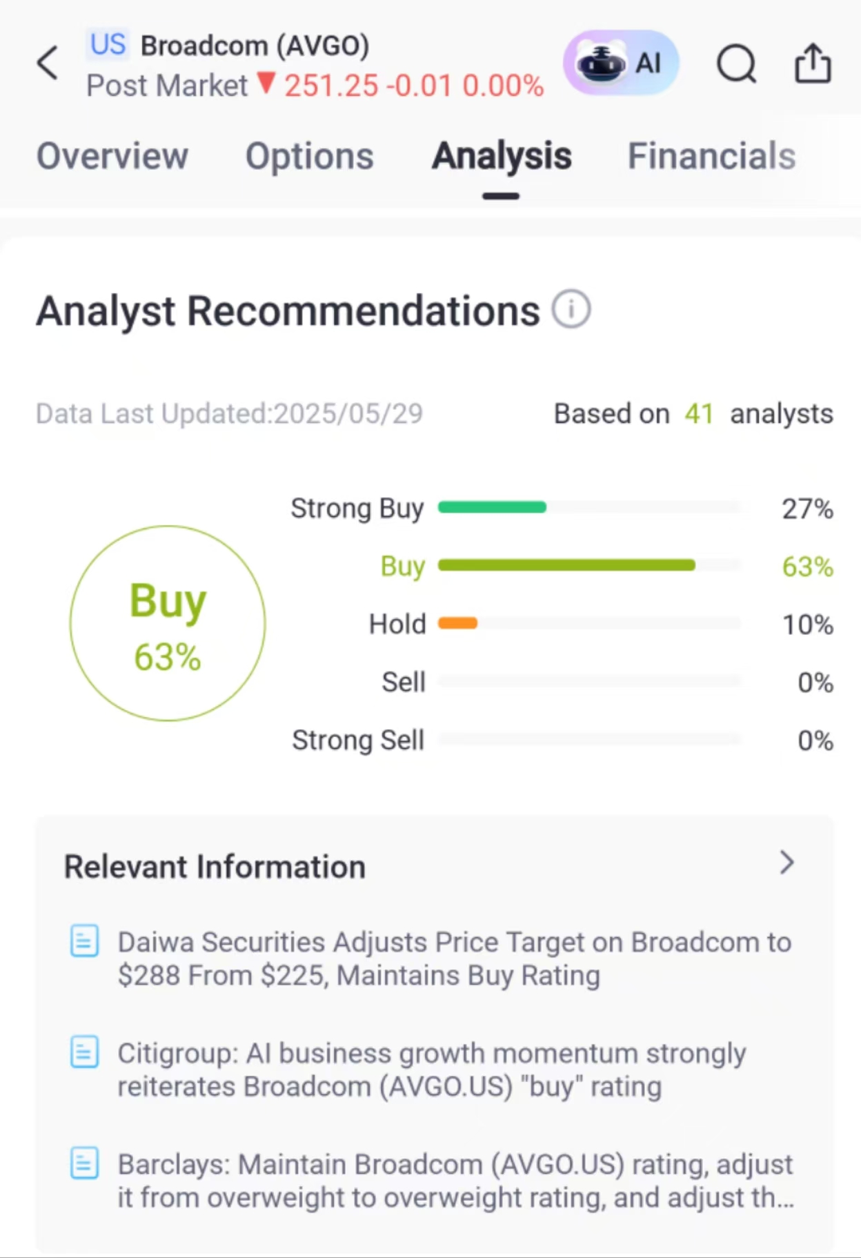Open Barclays article document icon
This screenshot has height=1258, width=861.
84,1163
